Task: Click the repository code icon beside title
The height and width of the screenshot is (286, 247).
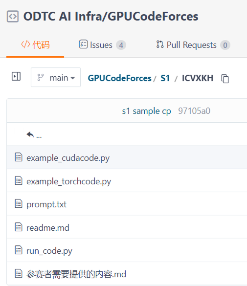Action: tap(13, 17)
